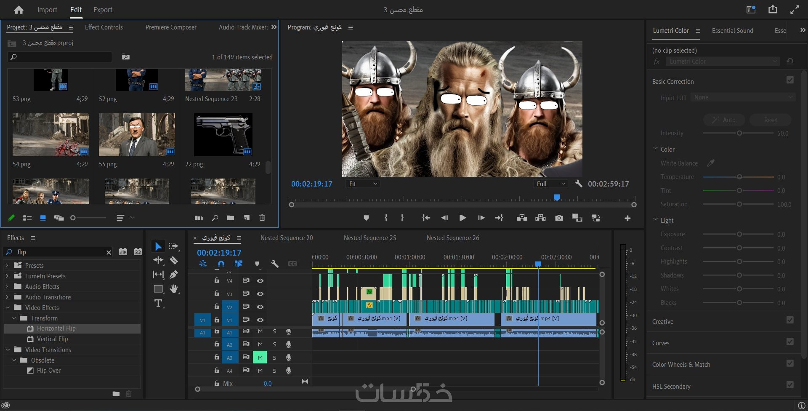Click the Export Frame camera icon

click(559, 218)
